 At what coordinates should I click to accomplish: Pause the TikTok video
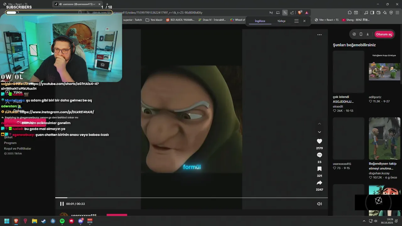coord(62,204)
